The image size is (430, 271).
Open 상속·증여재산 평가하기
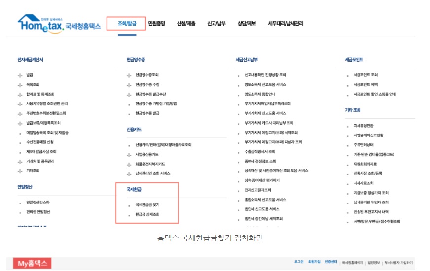pyautogui.click(x=262, y=180)
